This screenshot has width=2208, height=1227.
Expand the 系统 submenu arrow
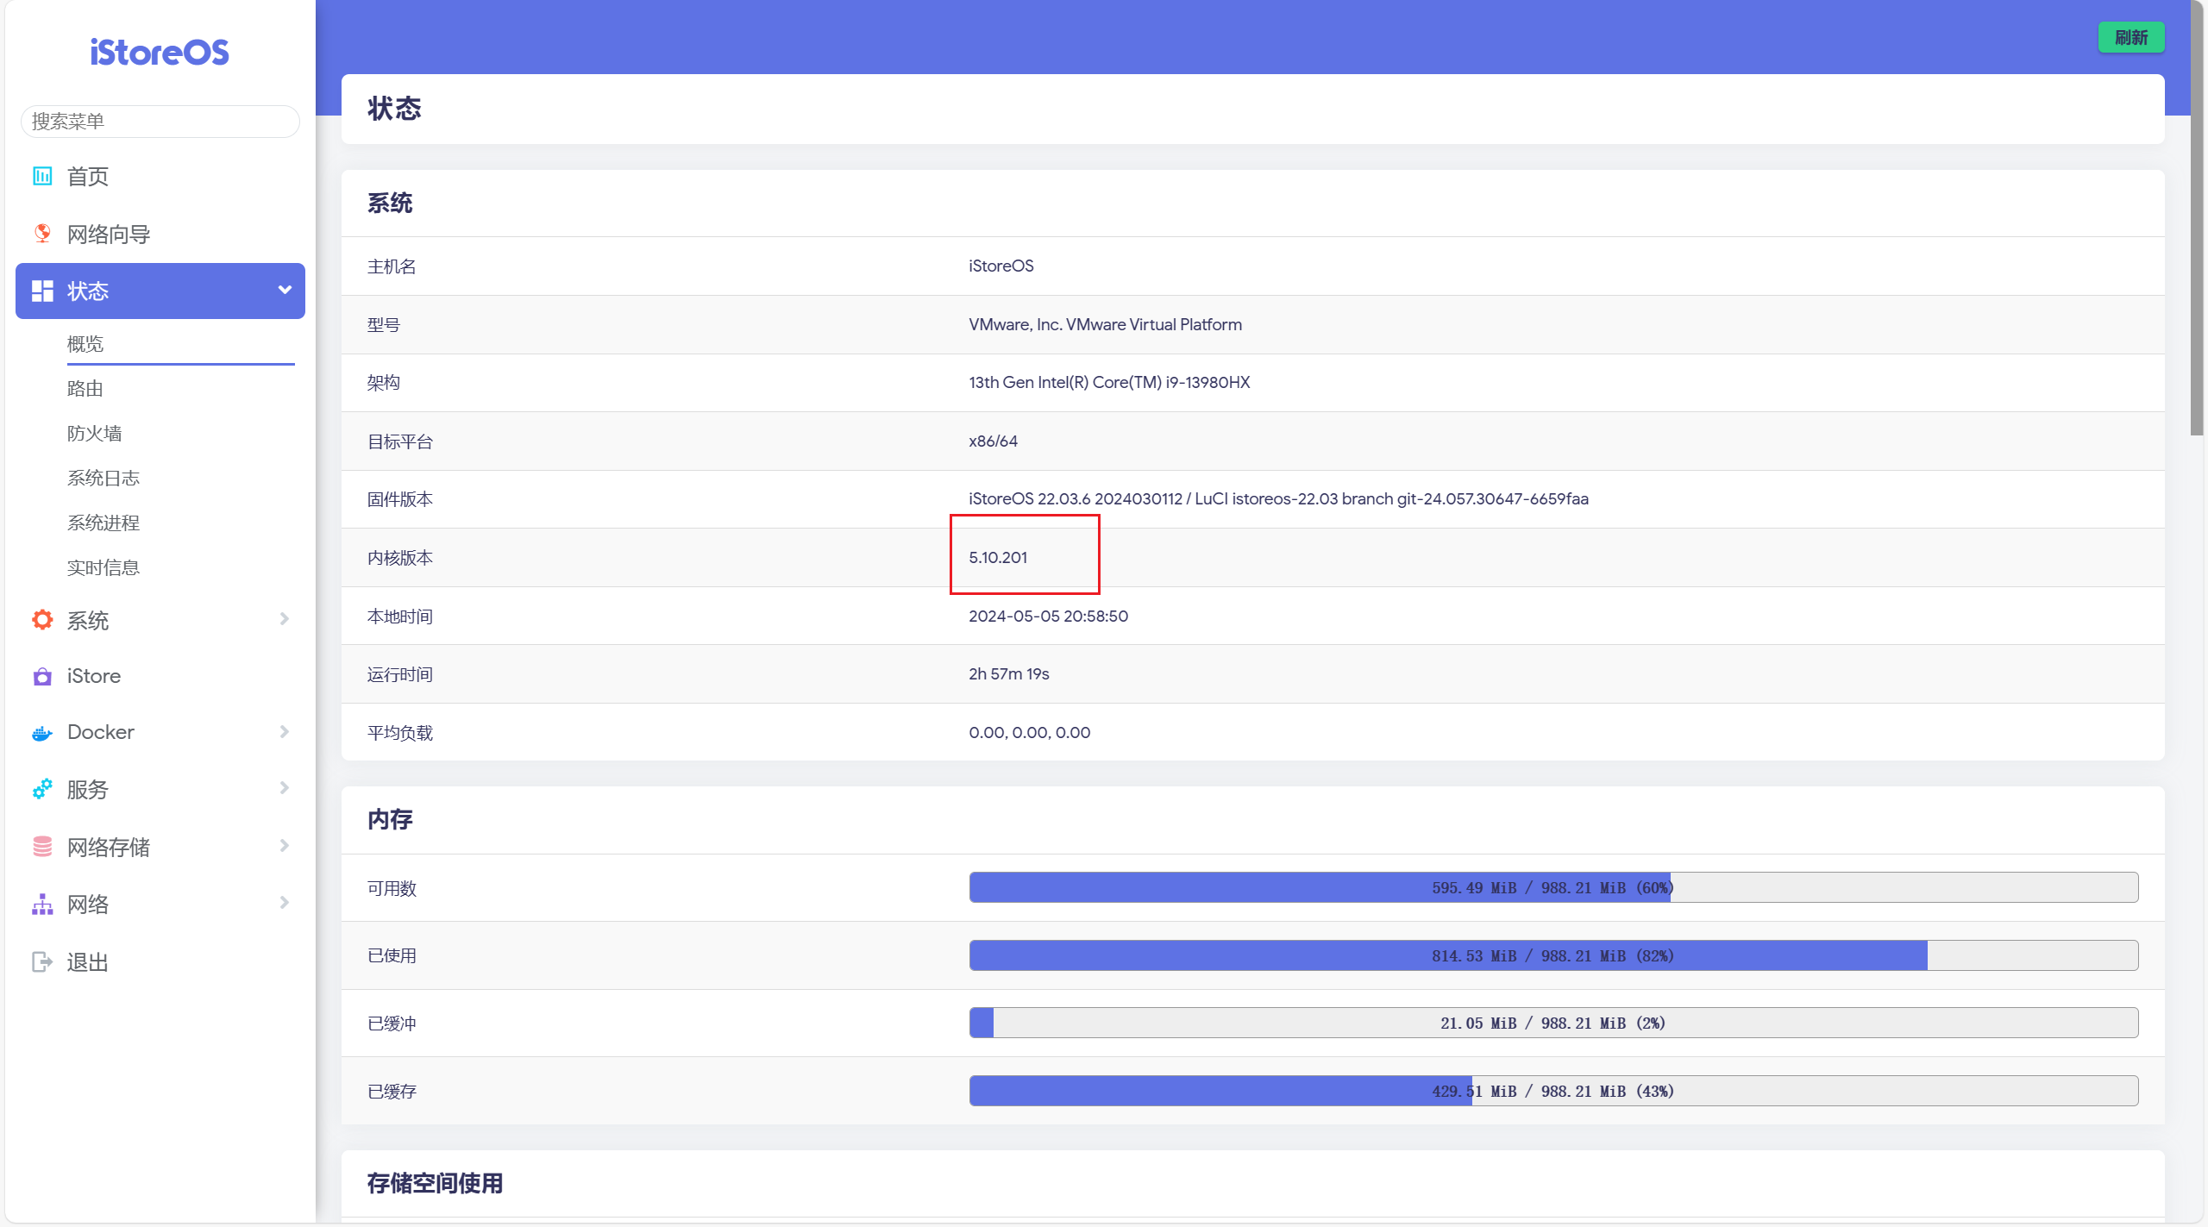[x=285, y=619]
